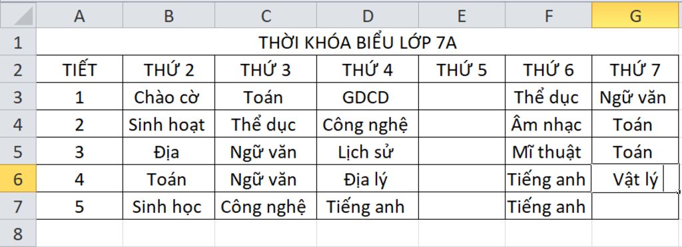The width and height of the screenshot is (682, 247).
Task: Select the GDCD cell
Action: point(368,97)
